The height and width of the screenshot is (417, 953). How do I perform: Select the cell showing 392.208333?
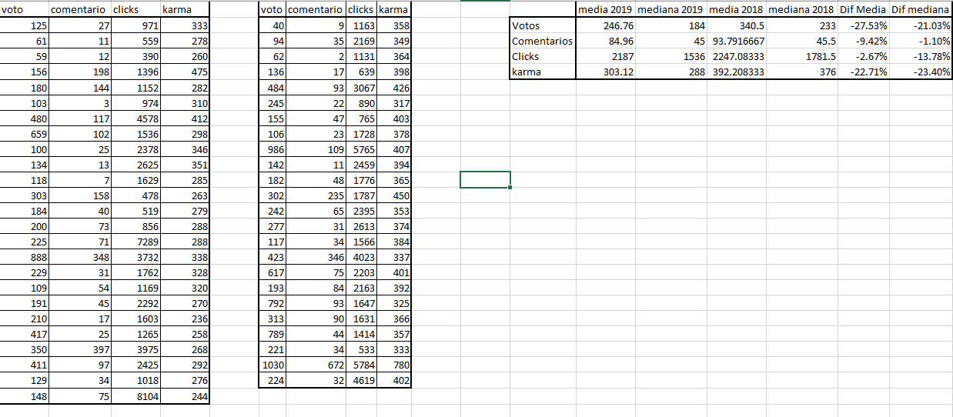tap(737, 72)
